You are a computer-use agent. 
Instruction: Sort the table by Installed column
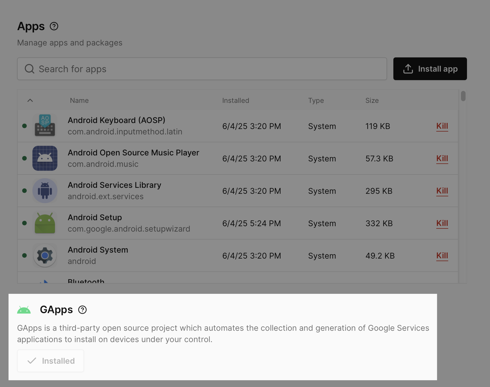[236, 101]
